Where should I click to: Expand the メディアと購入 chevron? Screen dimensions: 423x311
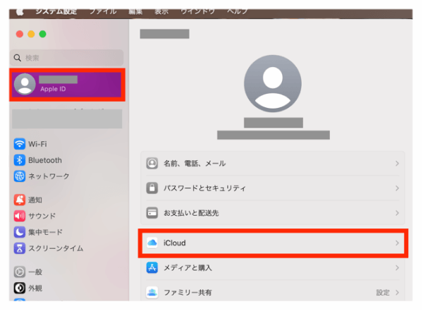397,268
